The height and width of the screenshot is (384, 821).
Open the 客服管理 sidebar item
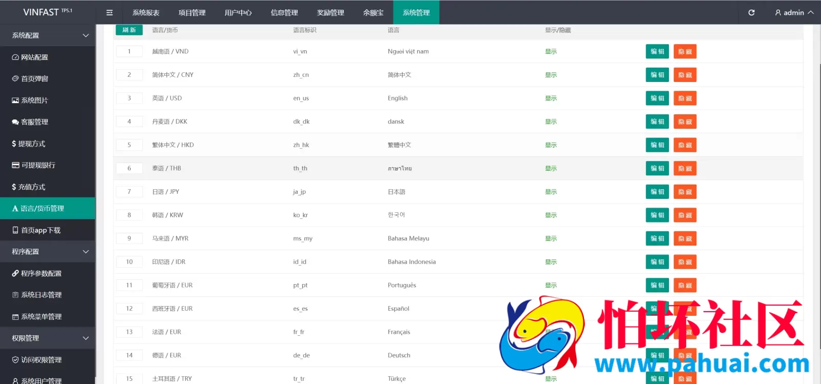point(48,122)
